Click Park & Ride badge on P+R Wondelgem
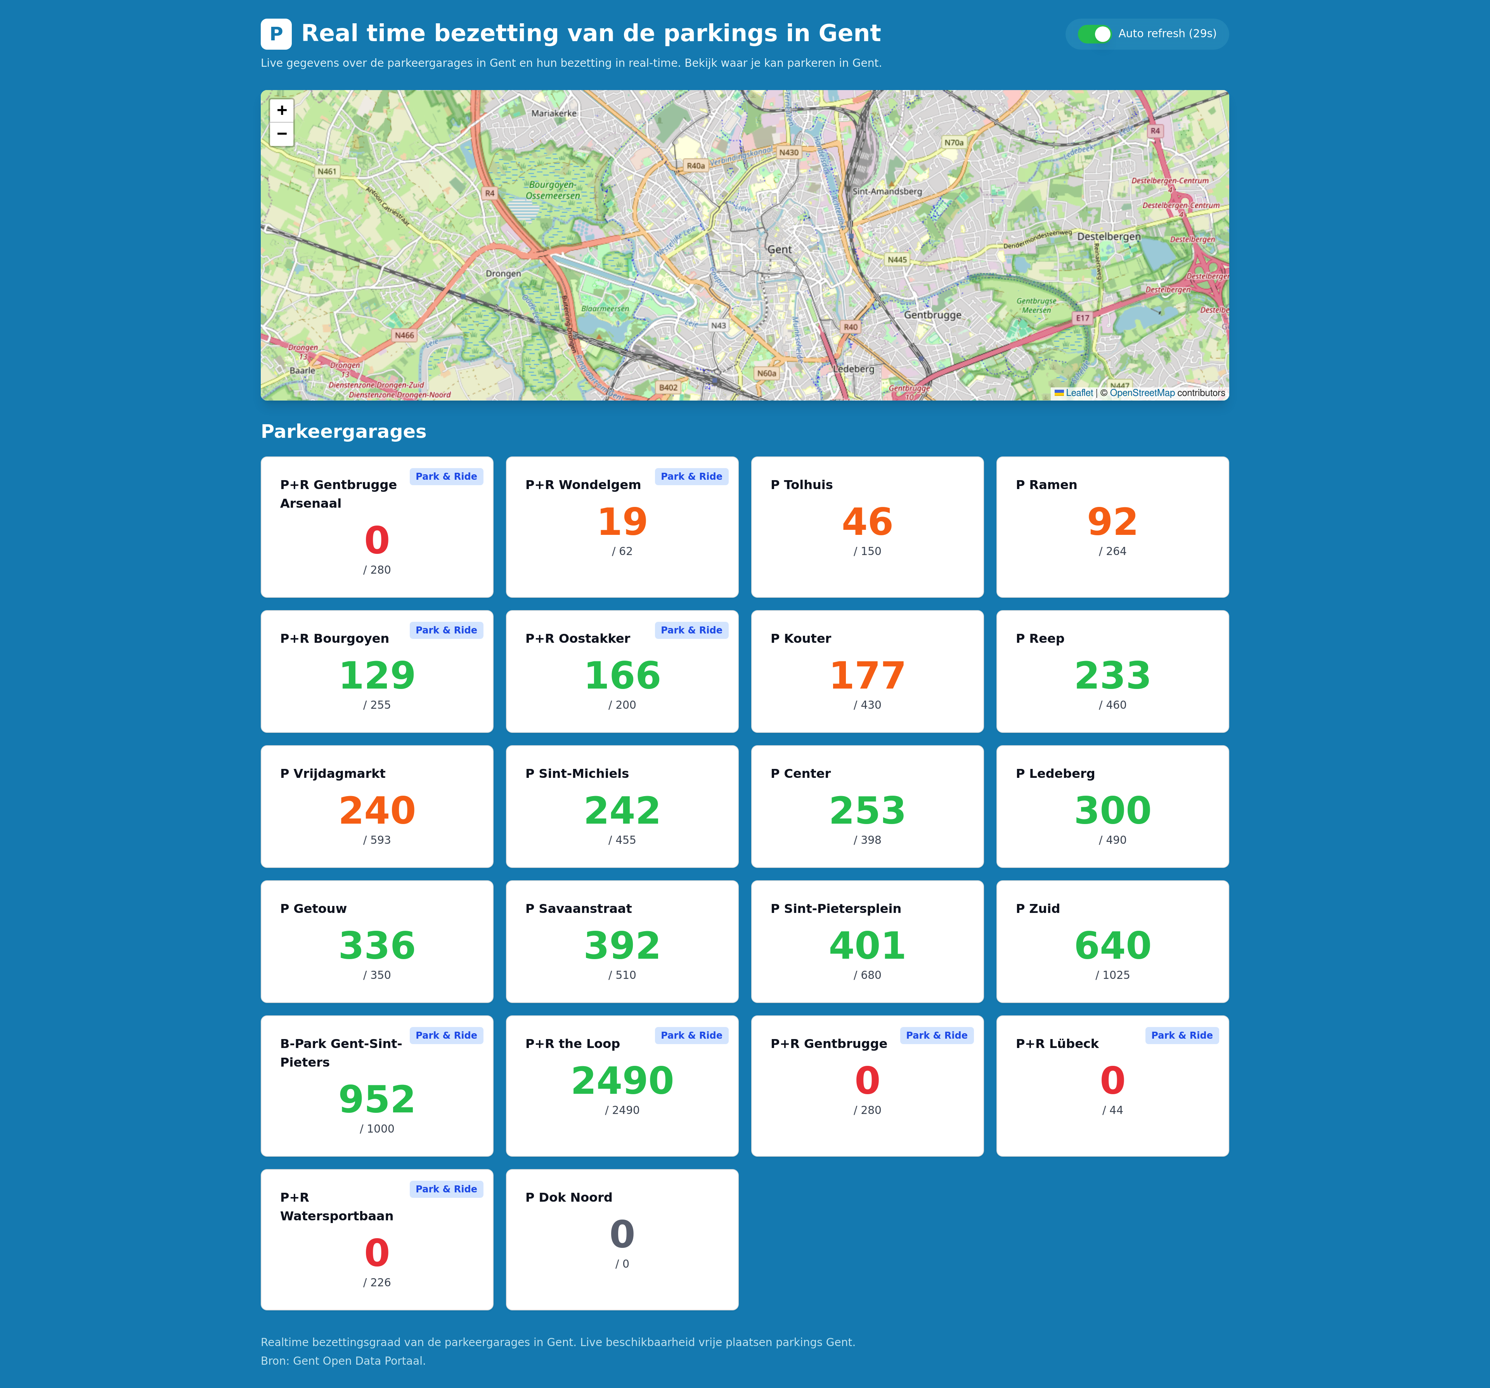1490x1388 pixels. (691, 476)
